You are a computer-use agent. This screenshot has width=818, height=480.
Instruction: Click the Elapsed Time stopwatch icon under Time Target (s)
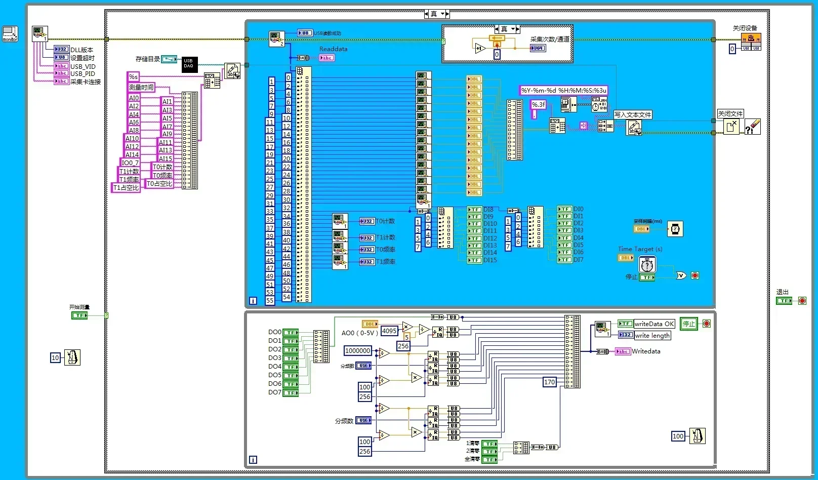(x=647, y=264)
